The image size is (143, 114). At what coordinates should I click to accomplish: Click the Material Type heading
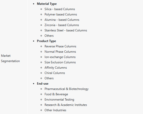click(47, 4)
